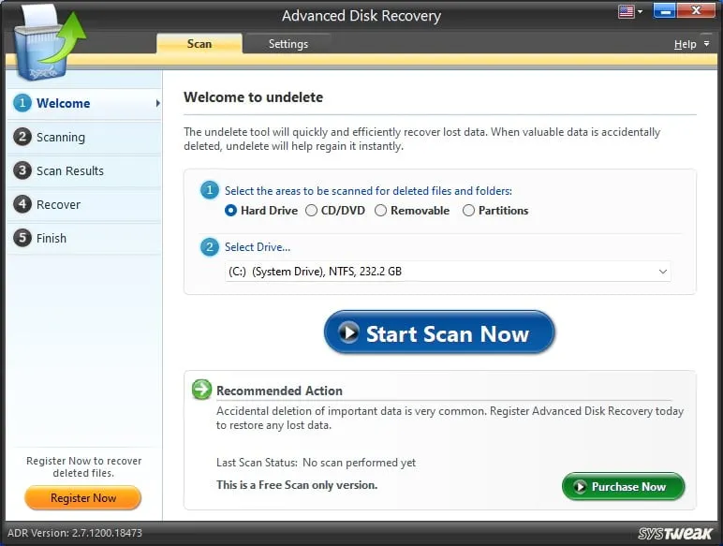This screenshot has height=546, width=723.
Task: Minimize the Advanced Disk Recovery window
Action: pyautogui.click(x=664, y=10)
